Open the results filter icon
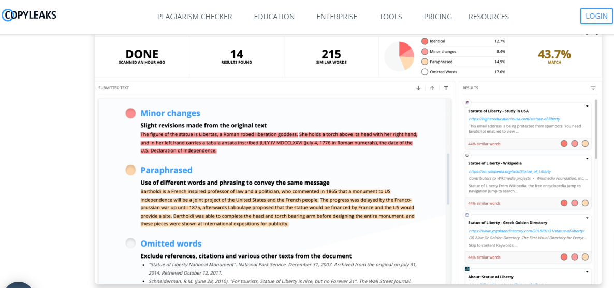The height and width of the screenshot is (288, 614). pos(593,88)
